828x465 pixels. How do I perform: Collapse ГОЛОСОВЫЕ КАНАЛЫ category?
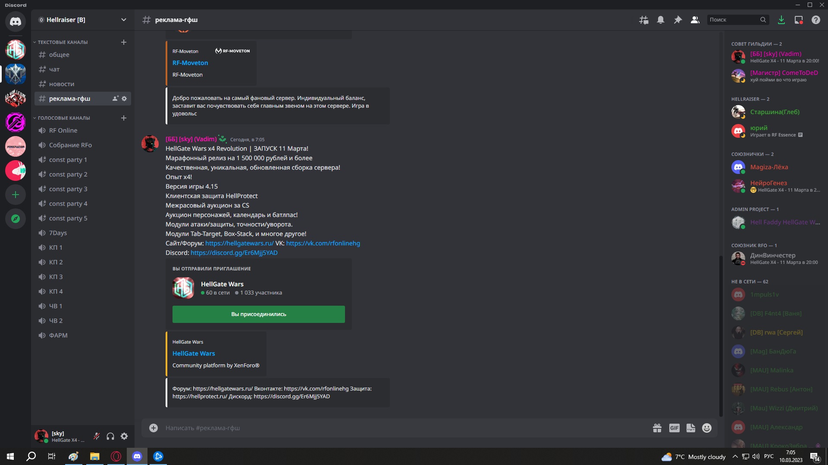61,118
